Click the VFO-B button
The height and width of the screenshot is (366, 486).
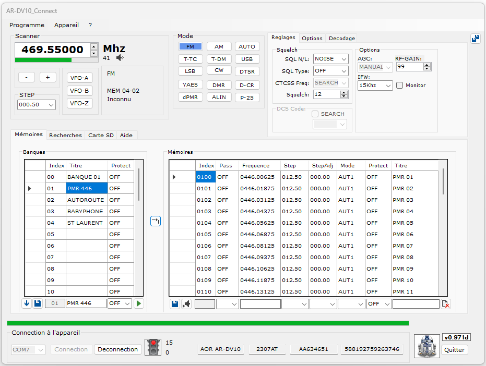[x=79, y=91]
